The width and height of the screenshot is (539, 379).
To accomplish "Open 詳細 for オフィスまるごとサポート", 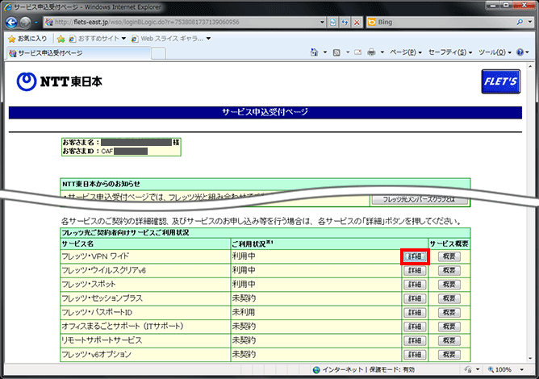I will tap(415, 327).
